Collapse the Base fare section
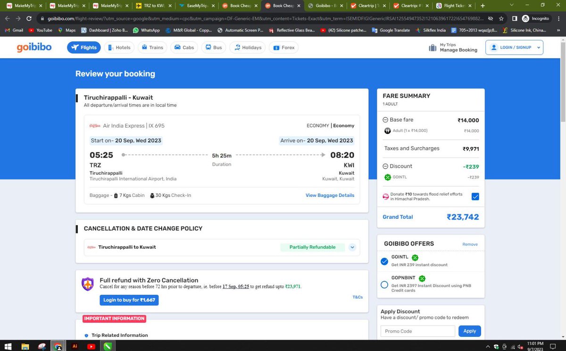The width and height of the screenshot is (566, 351). [x=385, y=120]
